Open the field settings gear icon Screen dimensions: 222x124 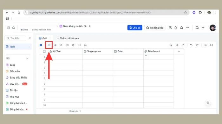click(49, 45)
